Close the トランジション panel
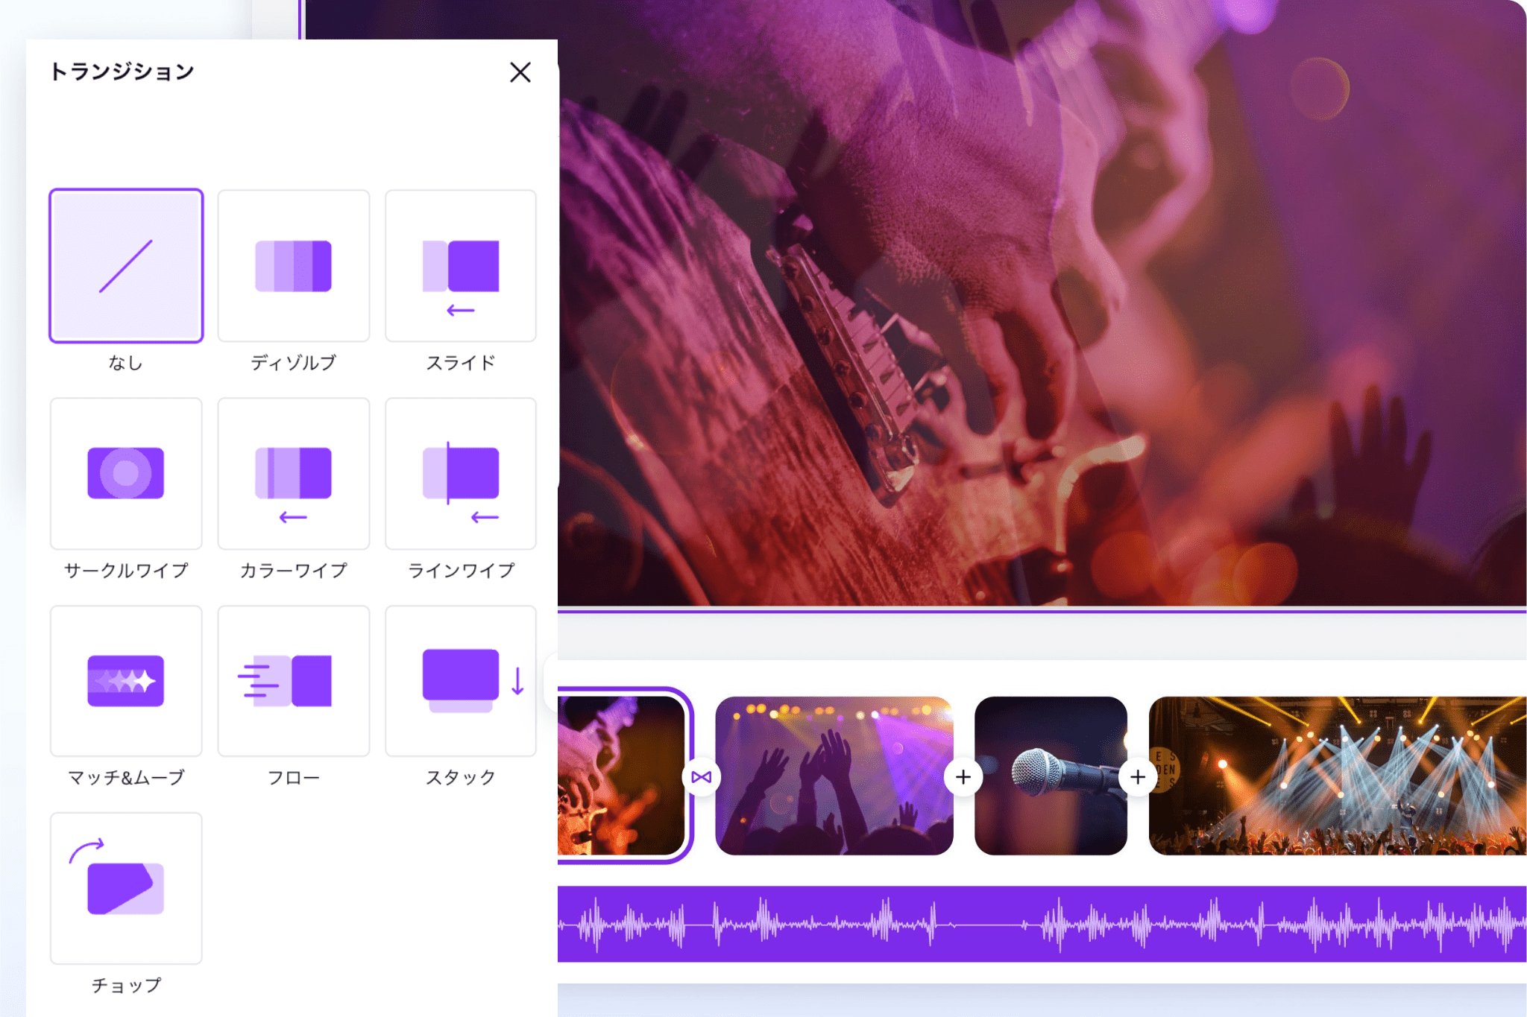Image resolution: width=1527 pixels, height=1017 pixels. (520, 72)
